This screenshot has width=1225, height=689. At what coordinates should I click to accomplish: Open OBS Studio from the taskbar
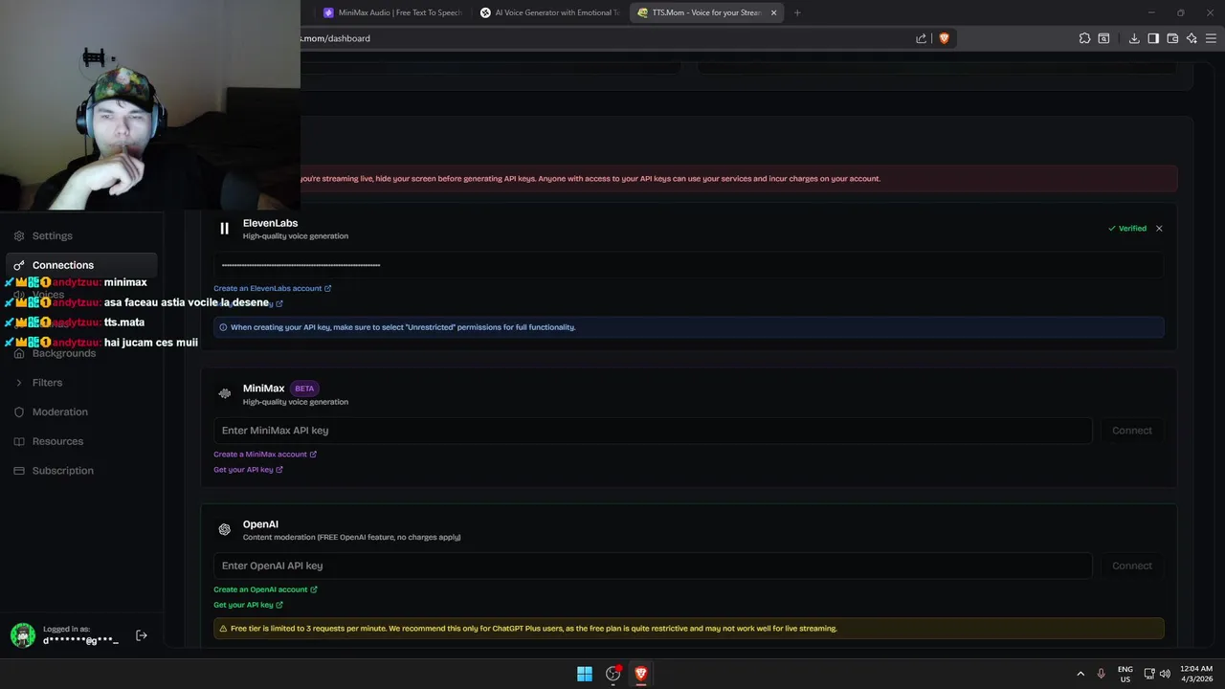pos(613,674)
